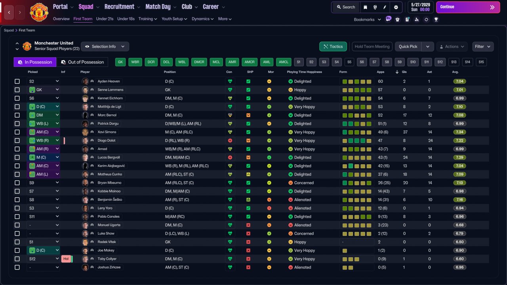This screenshot has height=285, width=507.
Task: Click the Manchester United crest in the top bar
Action: tap(39, 12)
